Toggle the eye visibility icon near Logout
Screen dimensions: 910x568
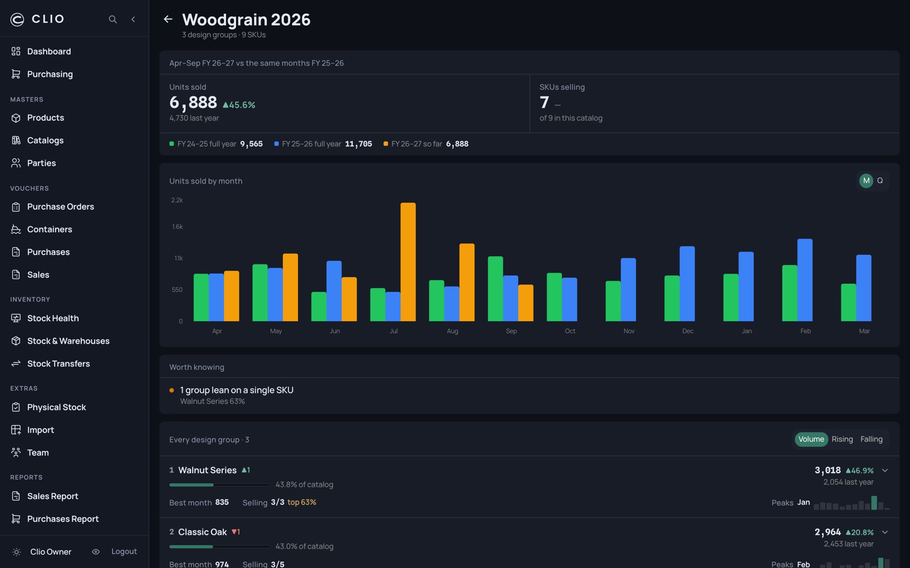(96, 552)
